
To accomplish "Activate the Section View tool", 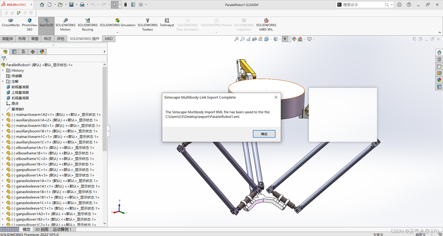I will pos(254,39).
